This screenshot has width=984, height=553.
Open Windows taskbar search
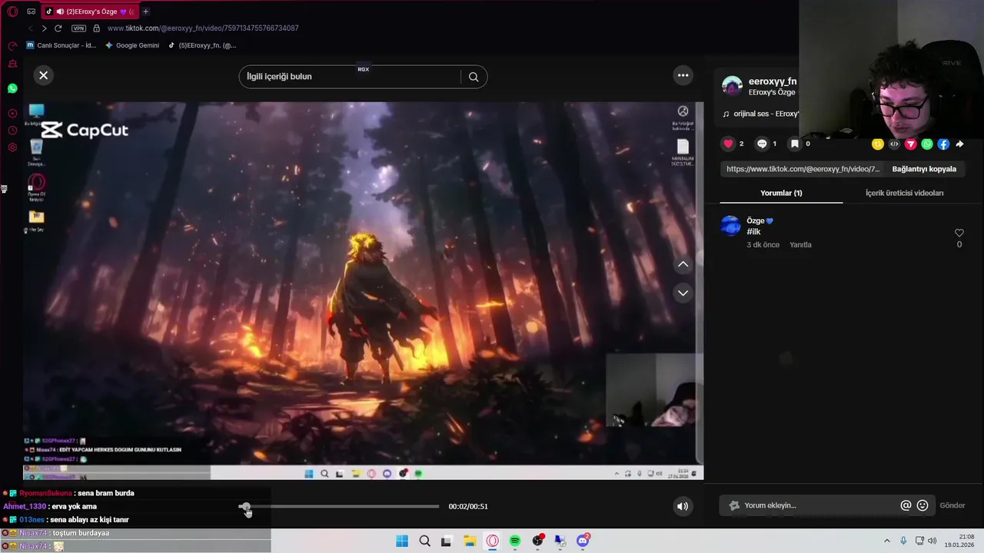(x=424, y=541)
